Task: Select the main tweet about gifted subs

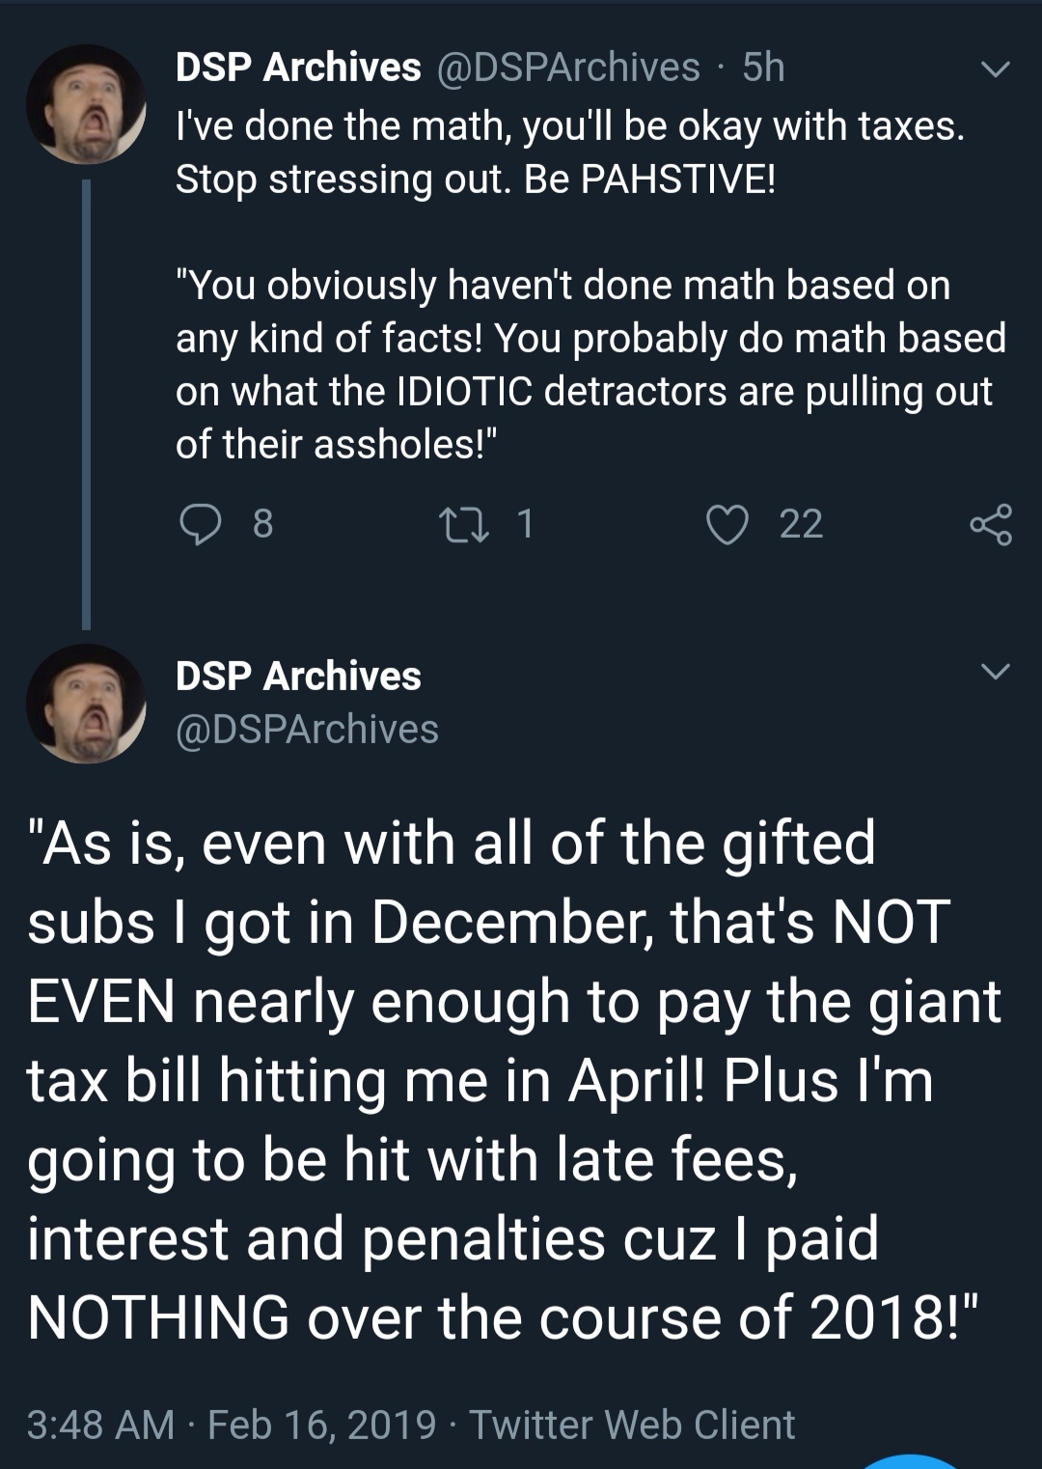Action: [513, 1079]
